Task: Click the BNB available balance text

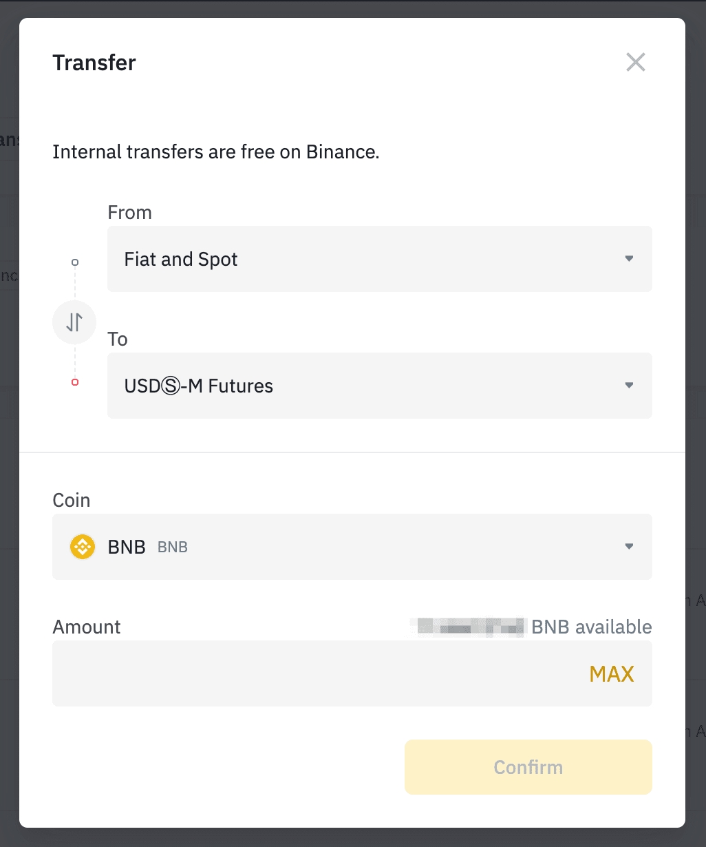Action: coord(591,627)
